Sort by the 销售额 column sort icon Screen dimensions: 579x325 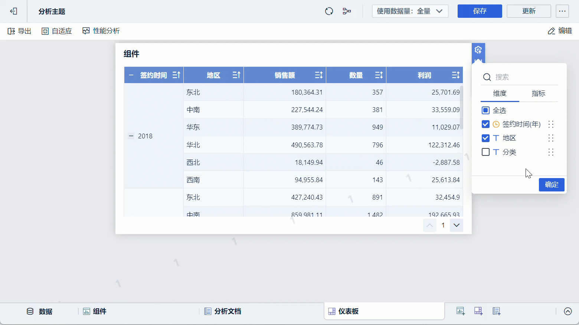pyautogui.click(x=319, y=75)
